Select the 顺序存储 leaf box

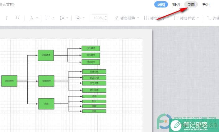94,71
